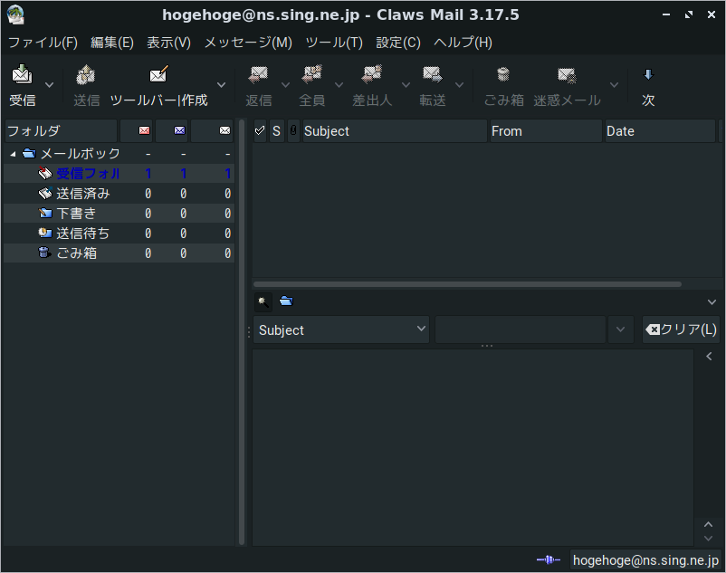The image size is (726, 573).
Task: Click the Claws Mail application icon
Action: (x=15, y=14)
